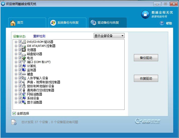
Task: Select the 显示适配器 row text
Action: [x=34, y=102]
